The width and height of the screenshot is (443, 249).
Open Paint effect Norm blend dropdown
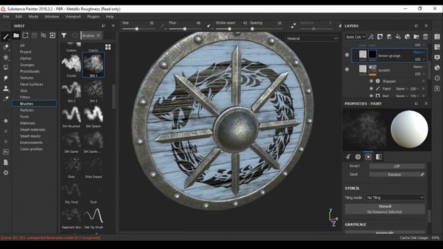[401, 89]
